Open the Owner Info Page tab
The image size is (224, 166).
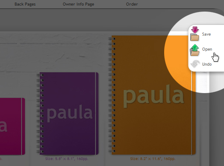tap(78, 4)
